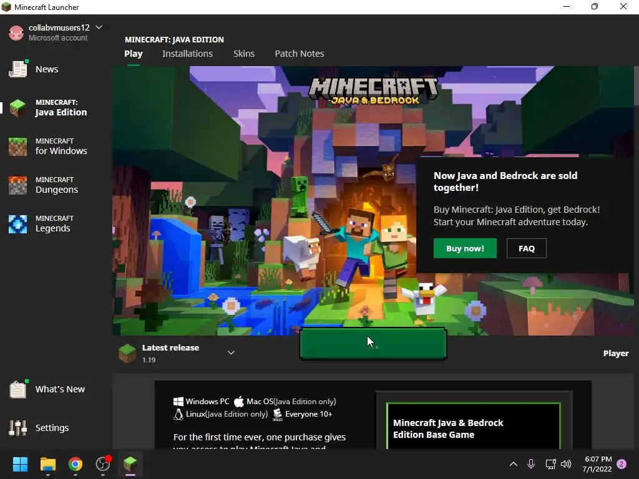Switch to the Play tab

(x=134, y=54)
